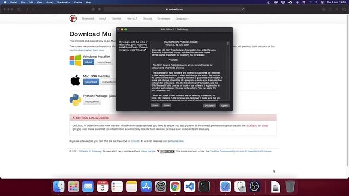The height and width of the screenshot is (196, 349).
Task: Open the About link in the nav
Action: point(103,19)
